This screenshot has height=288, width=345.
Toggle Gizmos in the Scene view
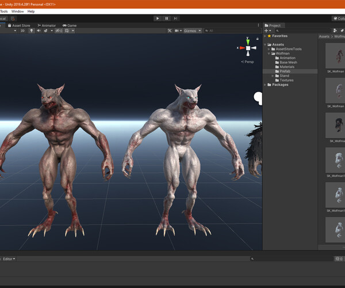coord(190,31)
